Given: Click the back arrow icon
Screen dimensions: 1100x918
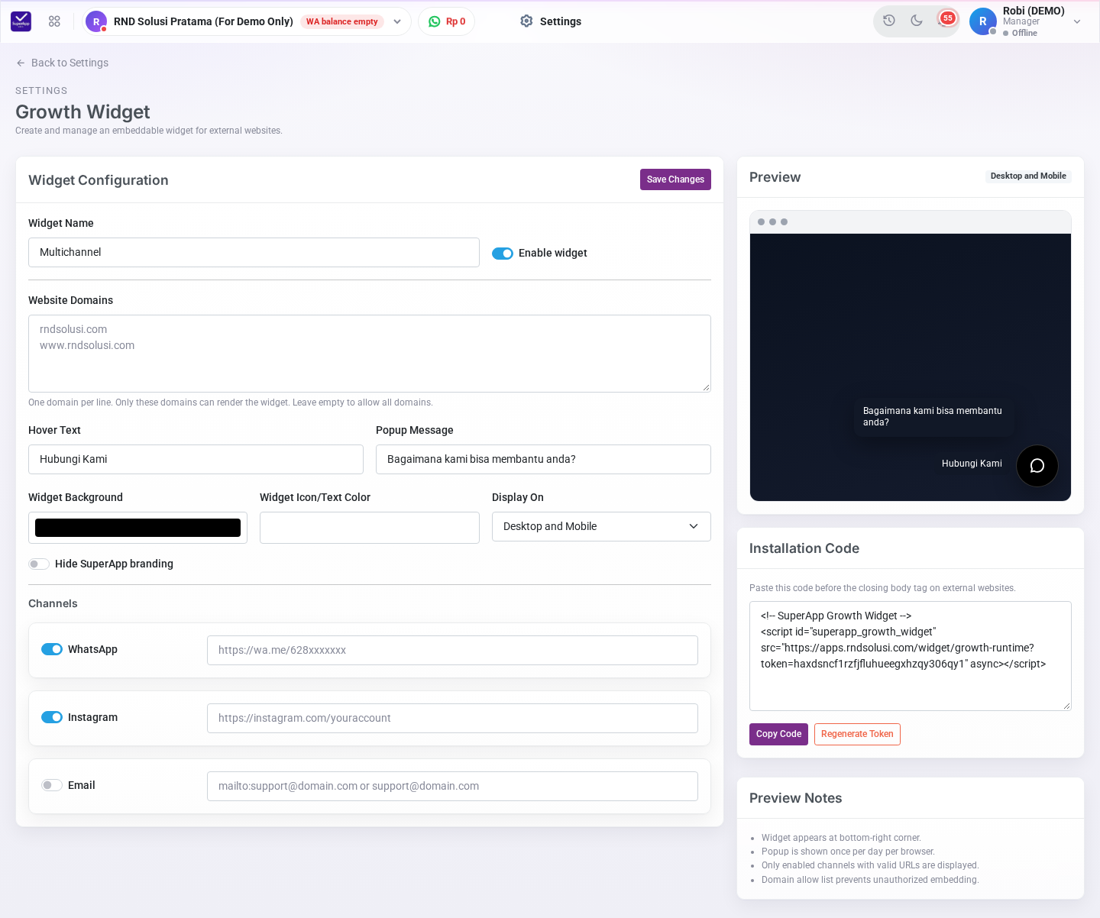Looking at the screenshot, I should point(21,63).
